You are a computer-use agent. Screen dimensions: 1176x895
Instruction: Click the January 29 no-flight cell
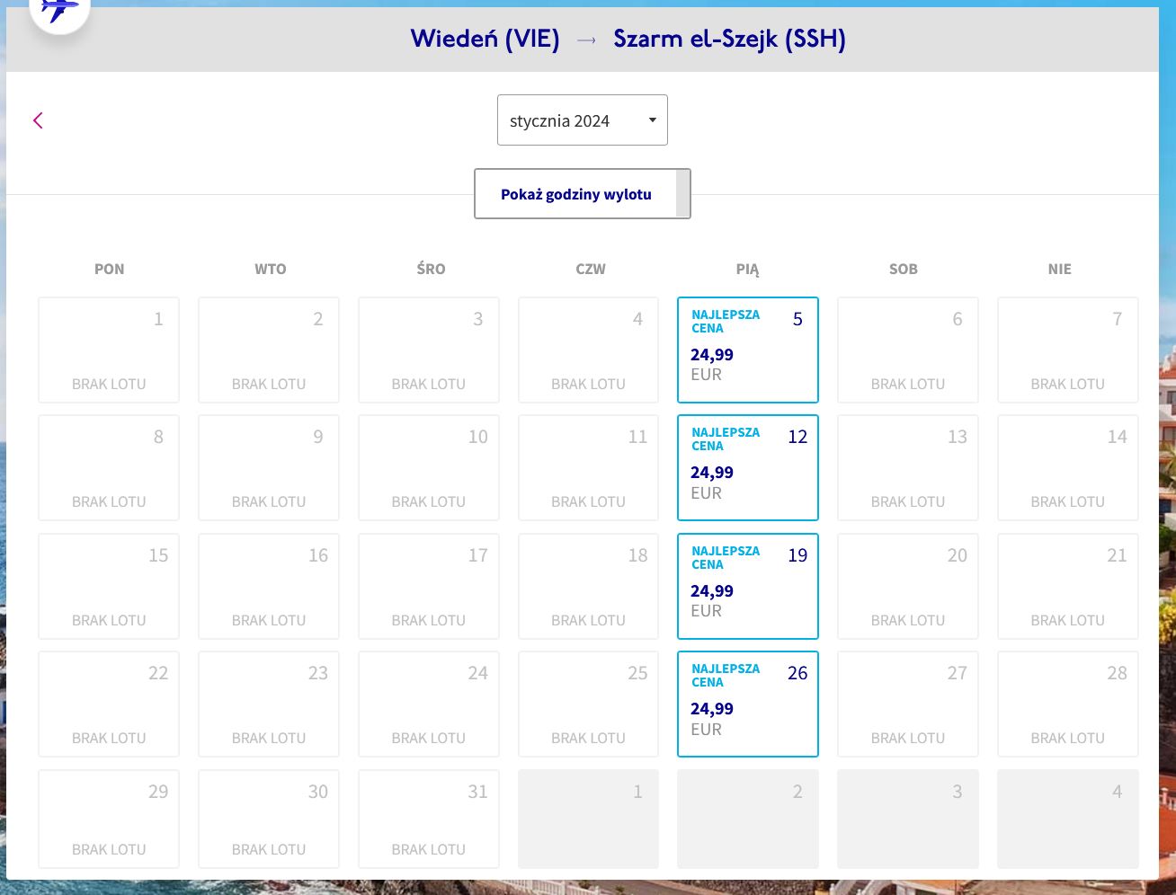(109, 819)
